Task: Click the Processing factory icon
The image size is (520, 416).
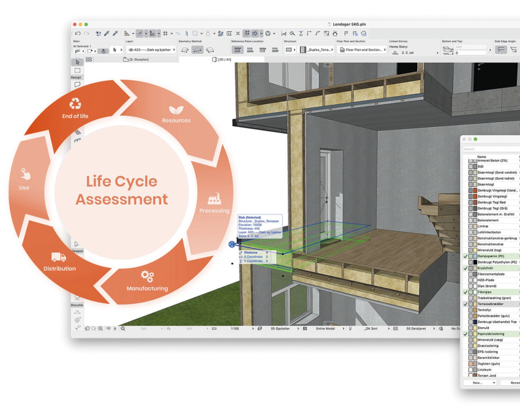Action: (214, 199)
